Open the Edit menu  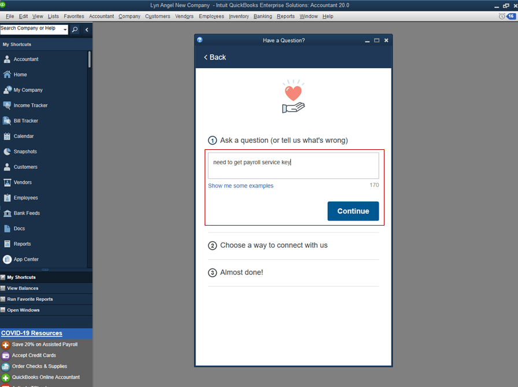23,16
